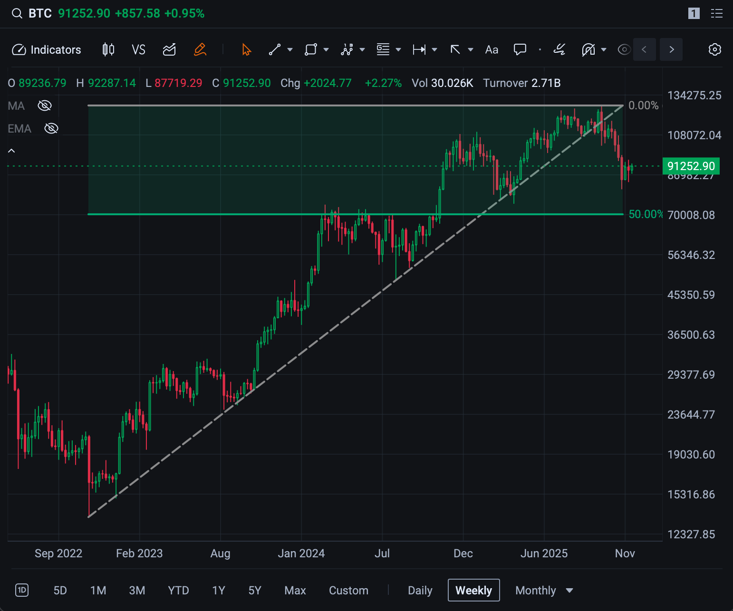Viewport: 733px width, 611px height.
Task: Collapse the indicator legend chevron
Action: click(12, 151)
